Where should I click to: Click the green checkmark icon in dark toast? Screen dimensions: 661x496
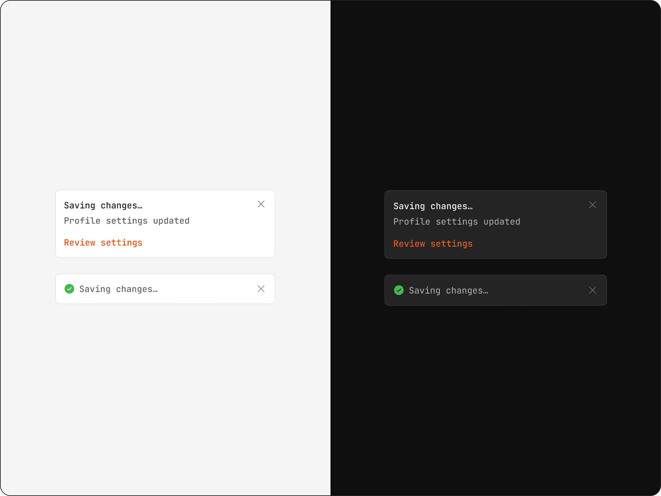[399, 290]
